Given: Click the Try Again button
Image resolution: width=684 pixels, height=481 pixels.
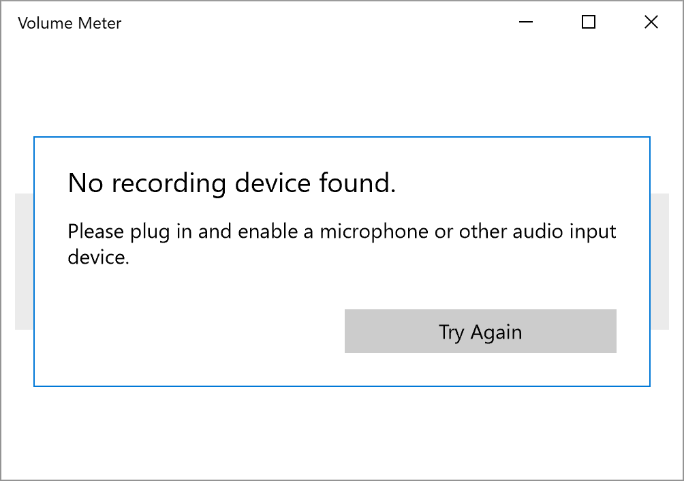Looking at the screenshot, I should [x=480, y=332].
